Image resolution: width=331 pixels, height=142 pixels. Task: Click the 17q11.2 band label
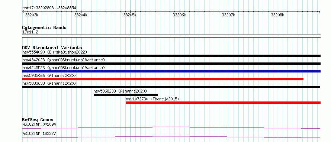tap(30, 32)
